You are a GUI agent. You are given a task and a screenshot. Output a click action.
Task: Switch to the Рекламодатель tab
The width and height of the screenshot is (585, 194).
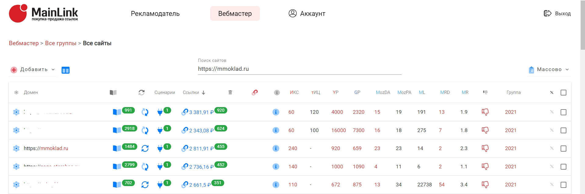coord(155,14)
